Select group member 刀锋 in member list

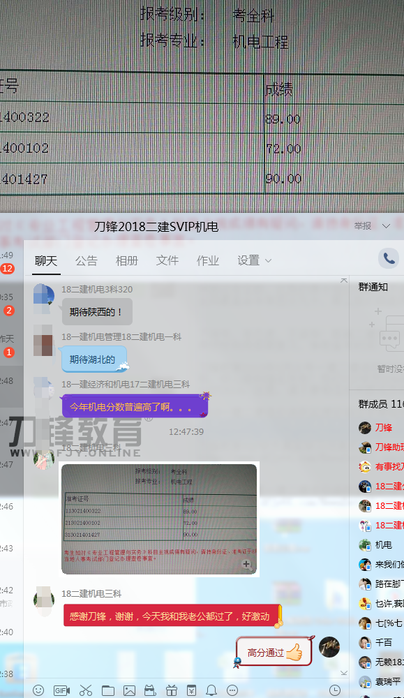point(384,428)
